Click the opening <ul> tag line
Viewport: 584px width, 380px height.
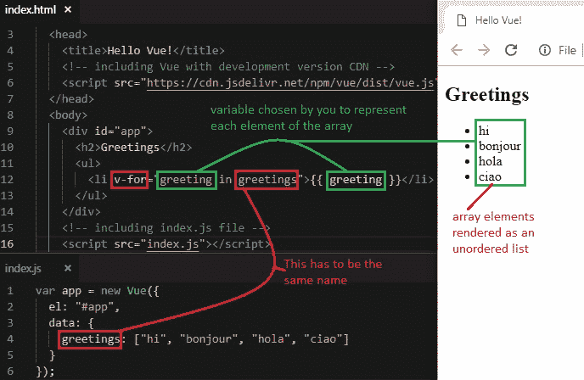(x=88, y=164)
